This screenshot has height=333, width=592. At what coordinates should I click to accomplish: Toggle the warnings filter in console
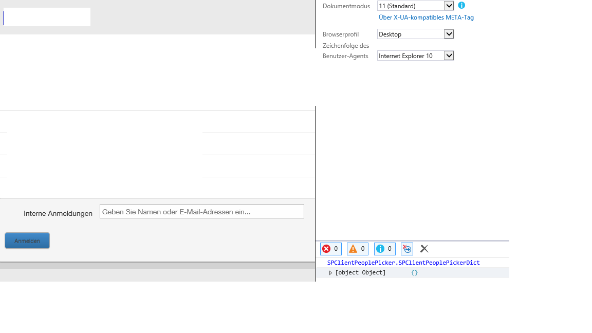click(x=357, y=249)
